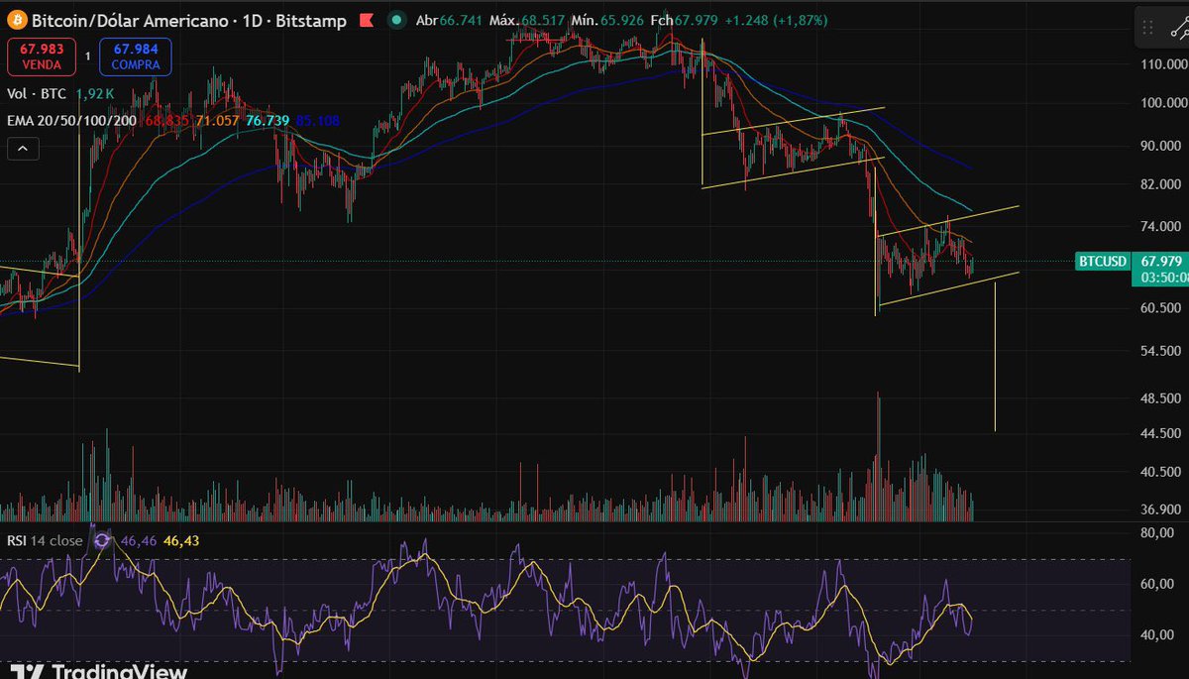Click the candle countdown timer 03:50:08
The image size is (1189, 679).
coord(1162,278)
